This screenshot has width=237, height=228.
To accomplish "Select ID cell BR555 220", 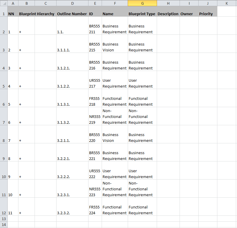I will coord(95,134).
